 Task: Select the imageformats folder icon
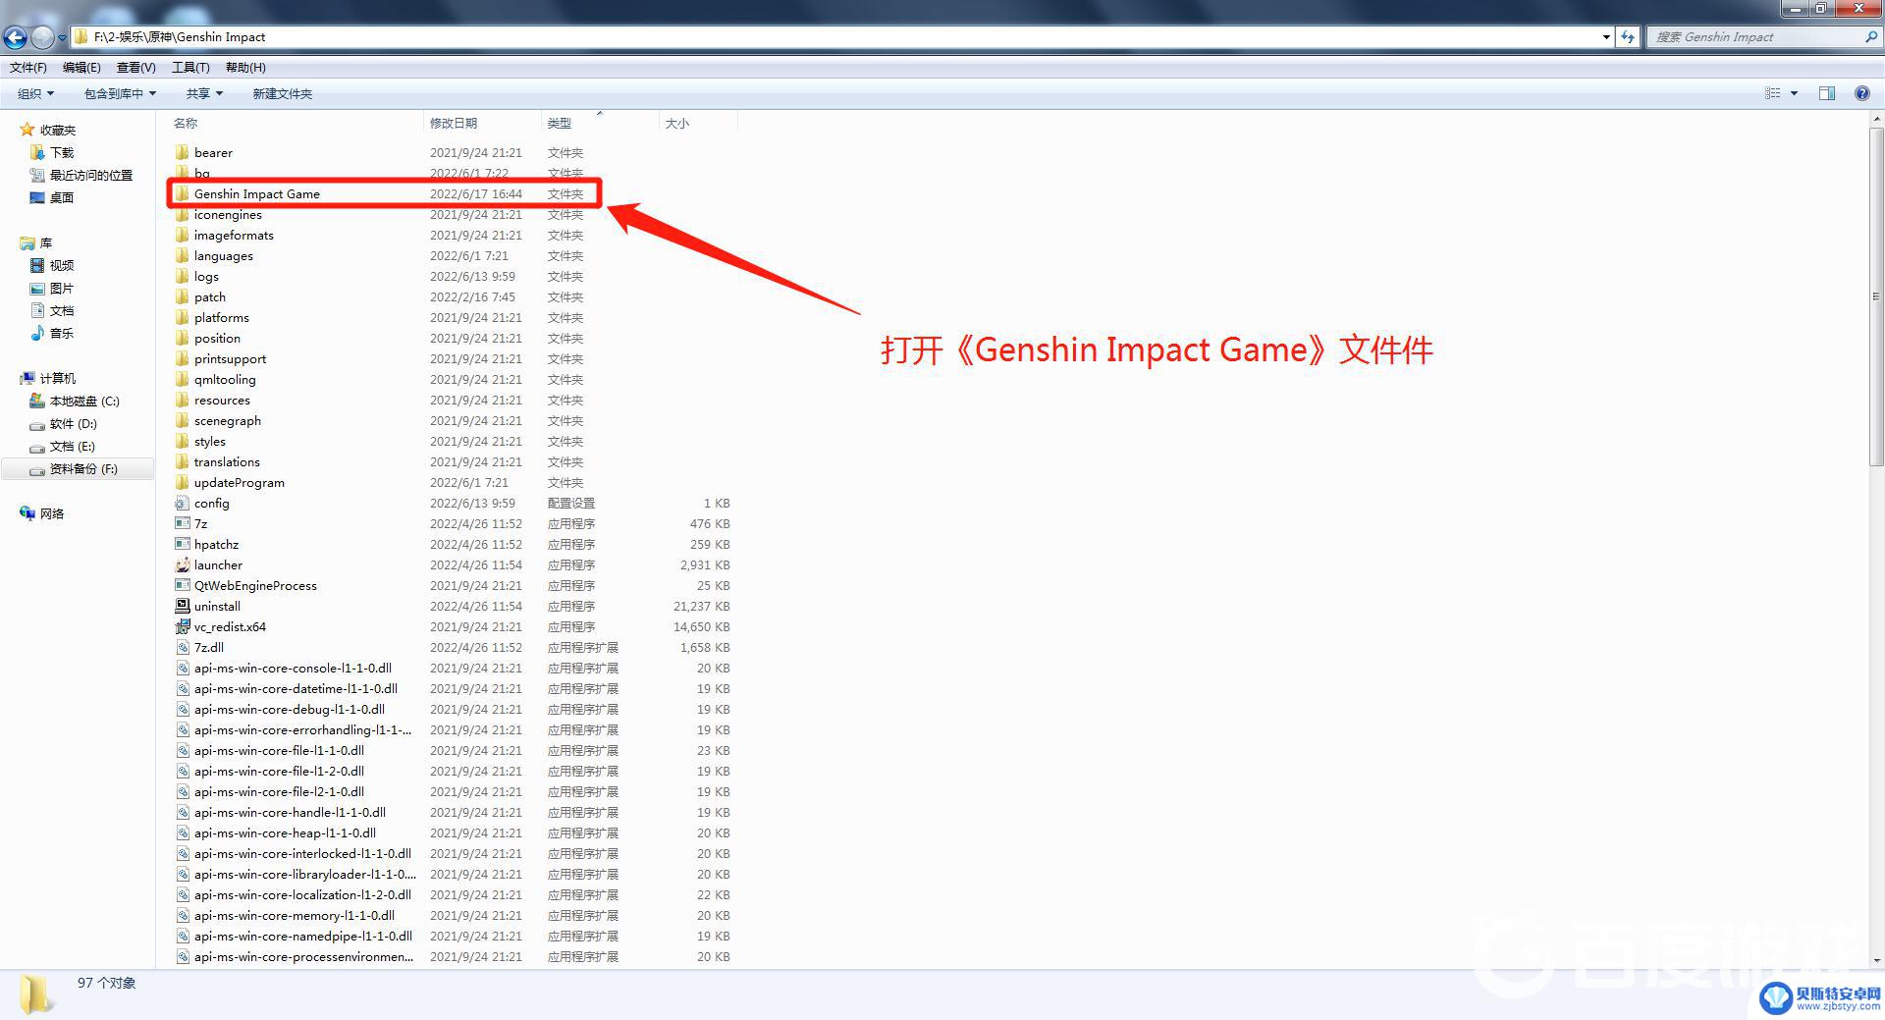click(x=182, y=236)
